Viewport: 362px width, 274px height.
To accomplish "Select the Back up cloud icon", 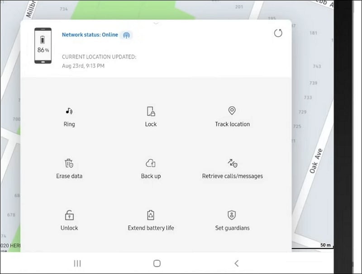I will point(151,163).
